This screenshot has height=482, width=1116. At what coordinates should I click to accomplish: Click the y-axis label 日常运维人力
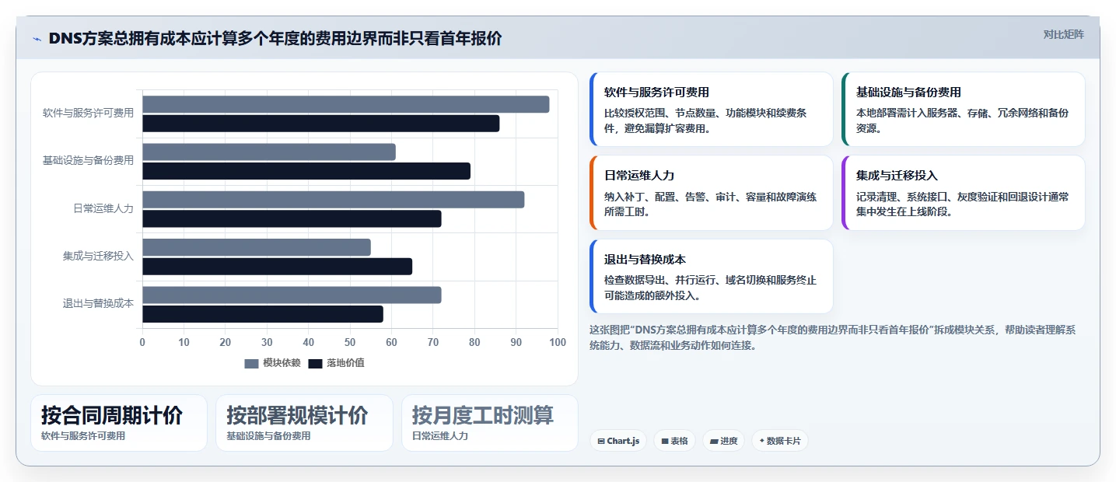click(103, 208)
